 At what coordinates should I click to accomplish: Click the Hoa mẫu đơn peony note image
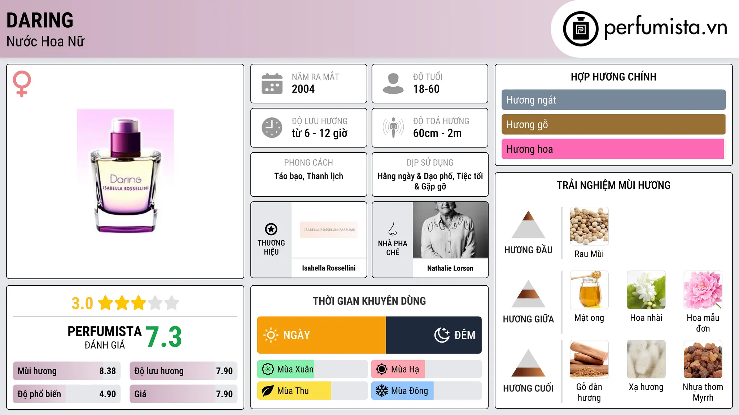pos(703,290)
